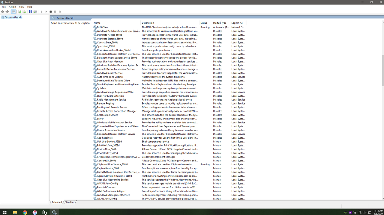Select the Routing and Remote Access service

pyautogui.click(x=169, y=107)
